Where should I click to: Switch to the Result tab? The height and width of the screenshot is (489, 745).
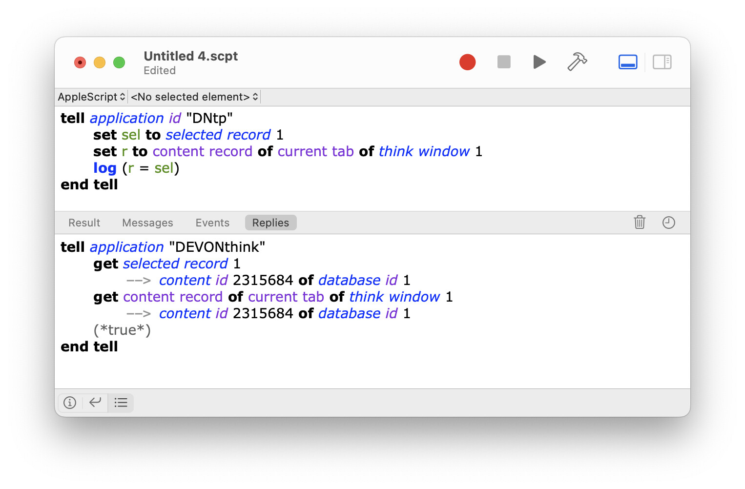(84, 223)
